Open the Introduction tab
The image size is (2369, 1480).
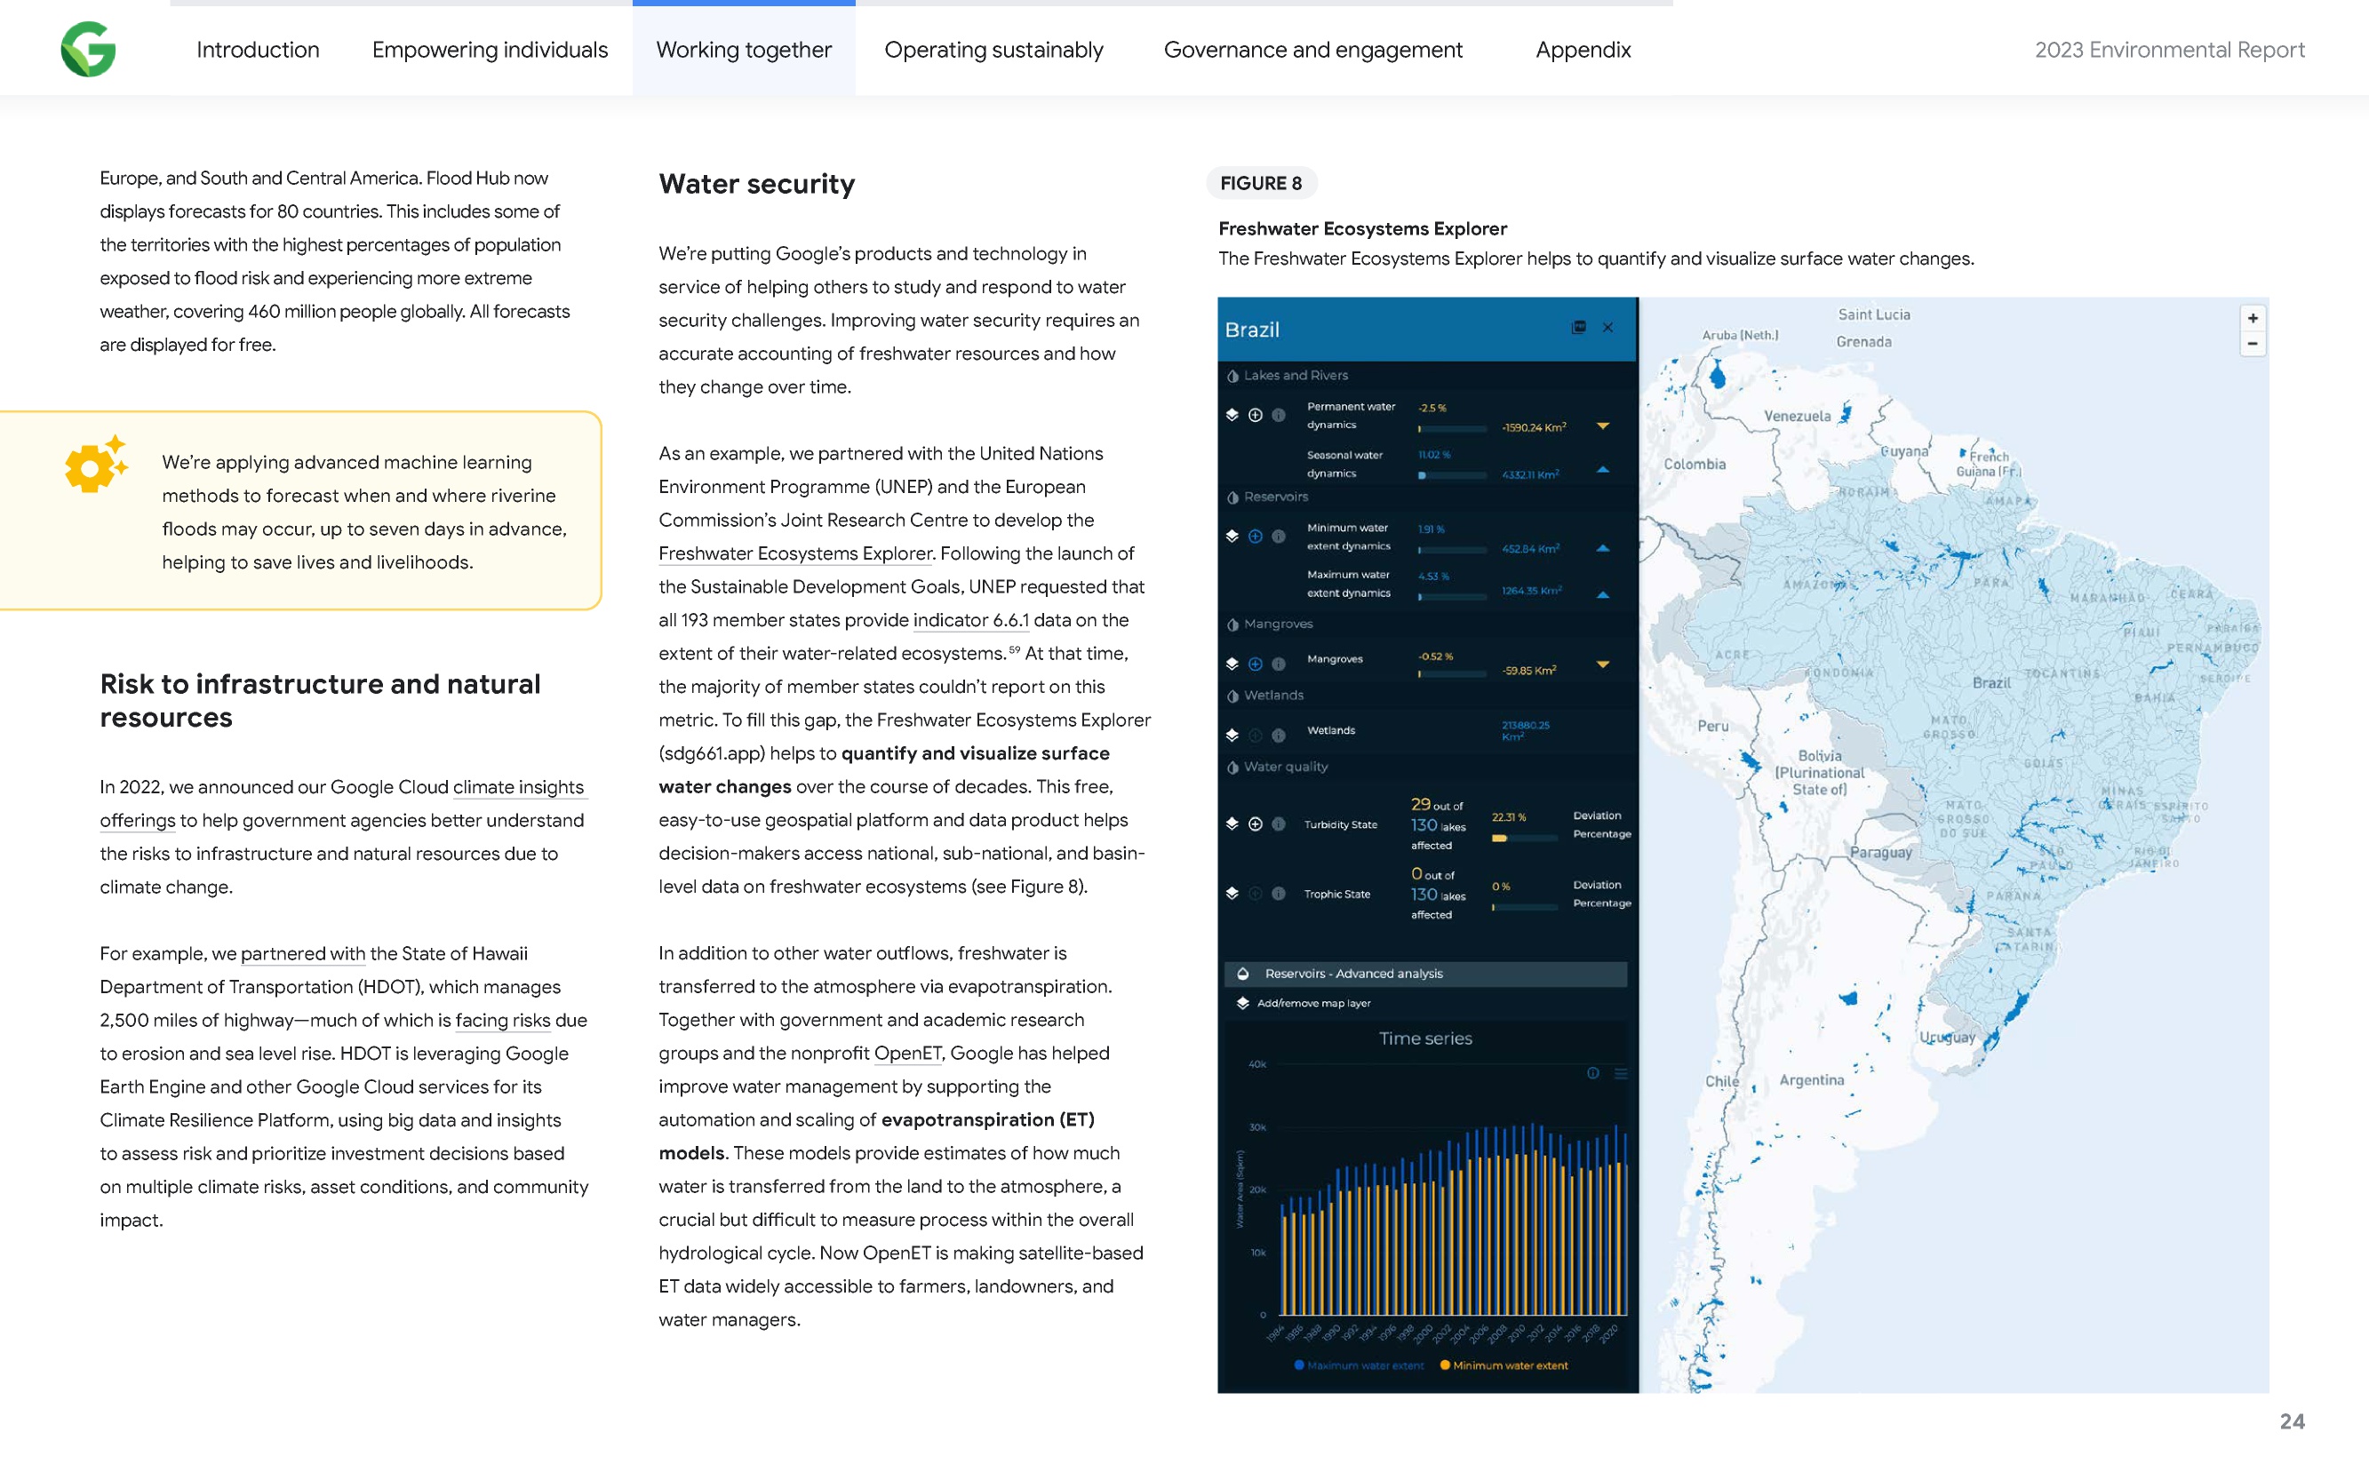click(x=258, y=50)
